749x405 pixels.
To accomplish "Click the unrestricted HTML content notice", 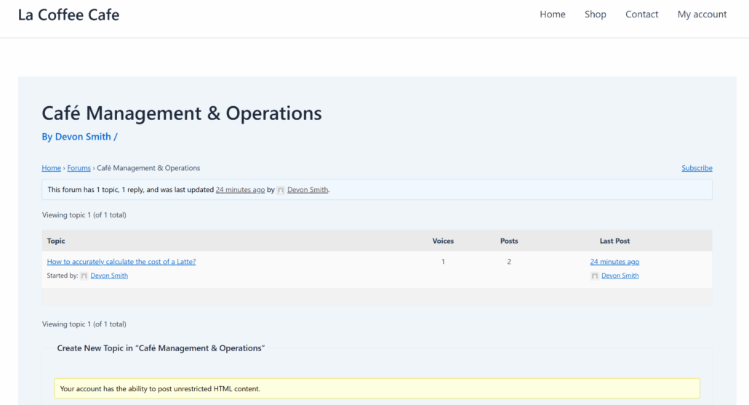I will (x=377, y=389).
